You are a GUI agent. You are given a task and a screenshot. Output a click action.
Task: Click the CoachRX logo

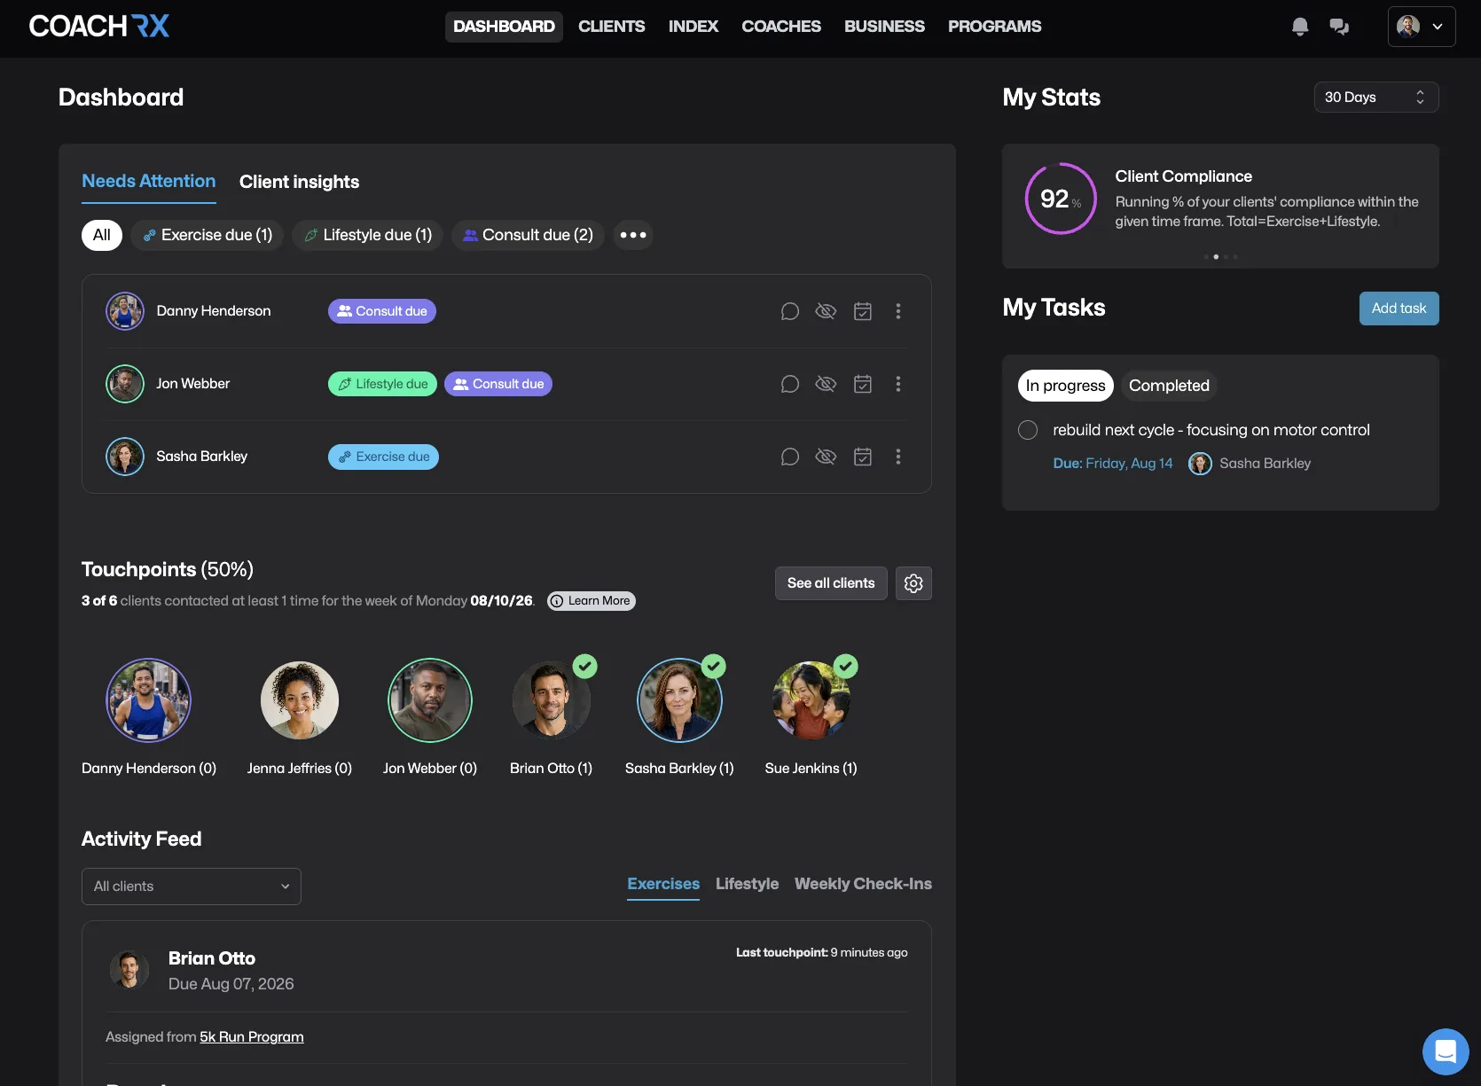[99, 26]
